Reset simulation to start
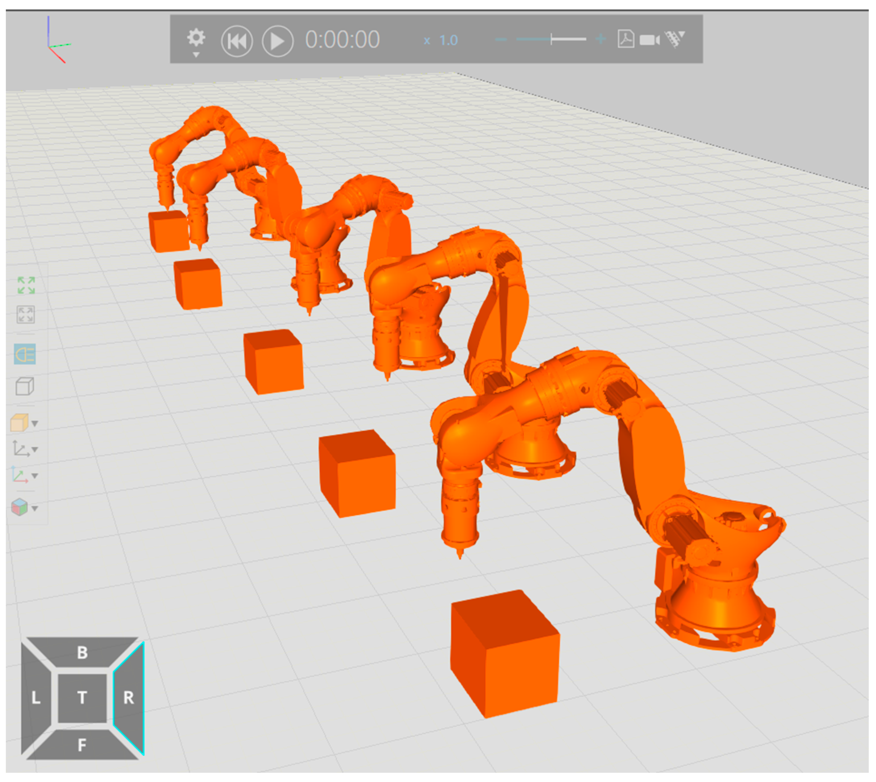Screen dimensions: 876x782 click(237, 41)
